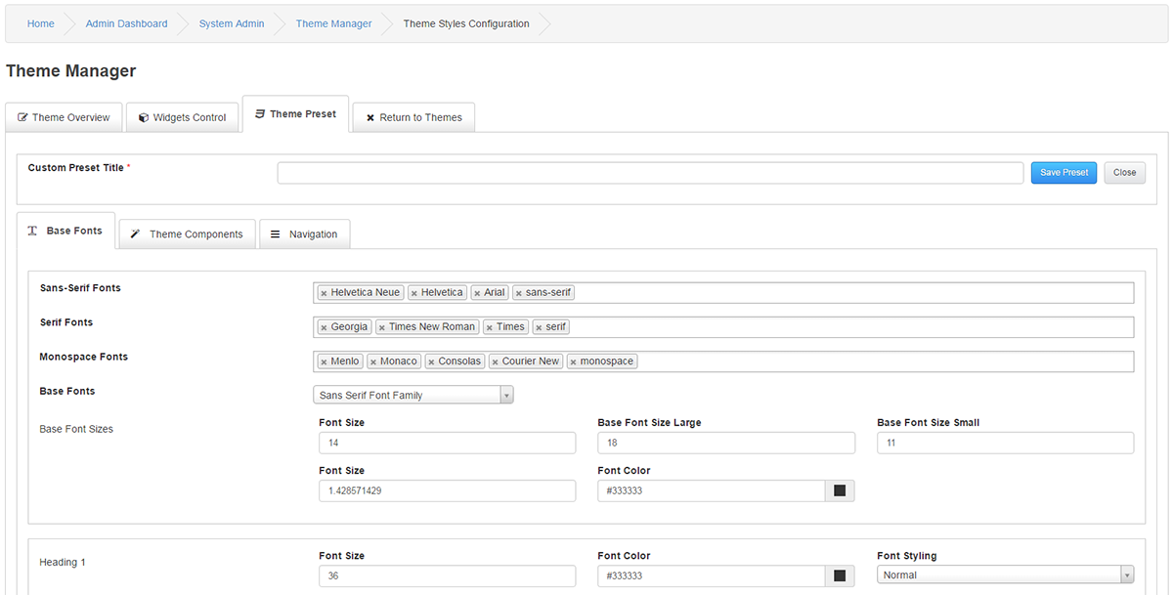Screen dimensions: 1173x595
Task: Open Heading 1 Font Color swatch
Action: (x=840, y=575)
